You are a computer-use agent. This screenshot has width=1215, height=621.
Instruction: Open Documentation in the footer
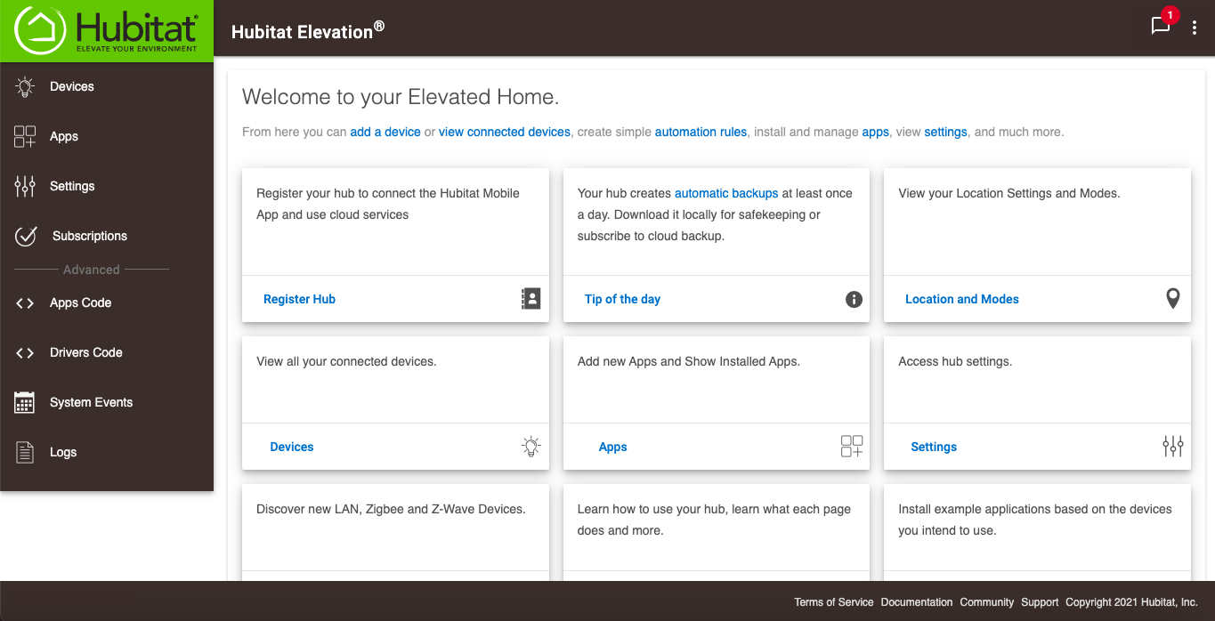[x=917, y=602]
